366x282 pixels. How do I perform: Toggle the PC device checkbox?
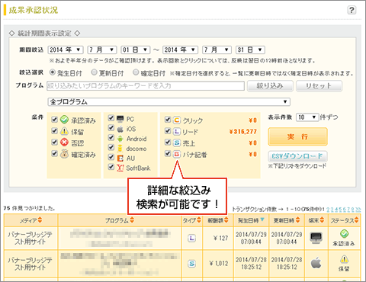coord(111,118)
